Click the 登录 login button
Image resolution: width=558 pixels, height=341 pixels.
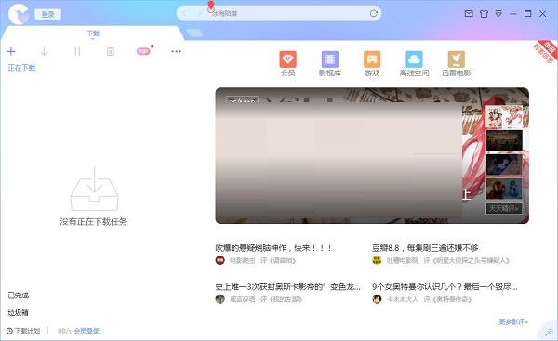[47, 14]
